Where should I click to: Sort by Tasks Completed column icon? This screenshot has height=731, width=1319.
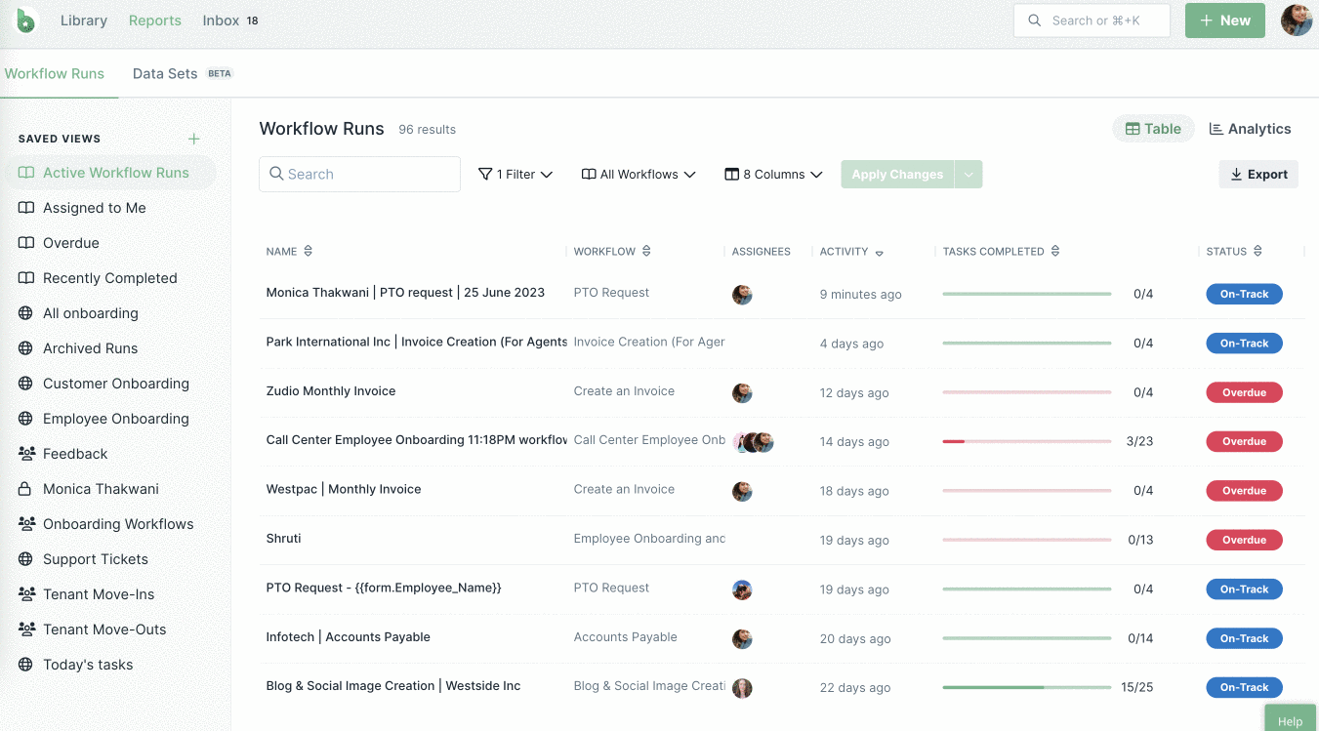point(1055,252)
